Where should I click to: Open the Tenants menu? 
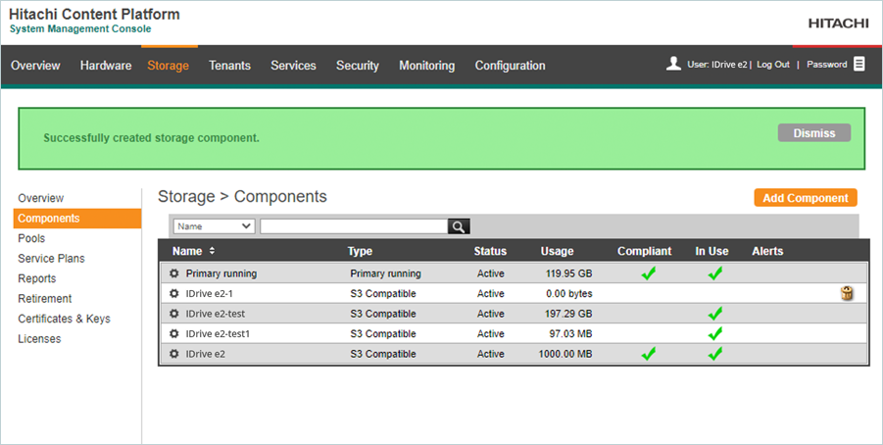229,66
